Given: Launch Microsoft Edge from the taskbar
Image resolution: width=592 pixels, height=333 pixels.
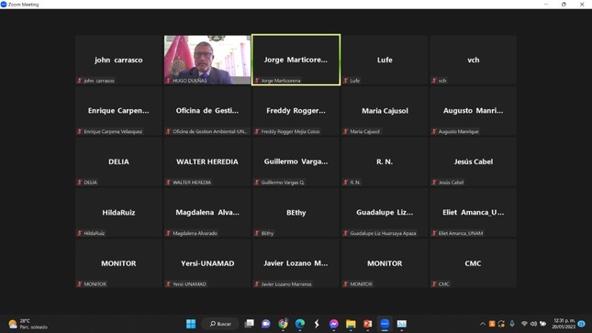Looking at the screenshot, I should click(x=300, y=324).
